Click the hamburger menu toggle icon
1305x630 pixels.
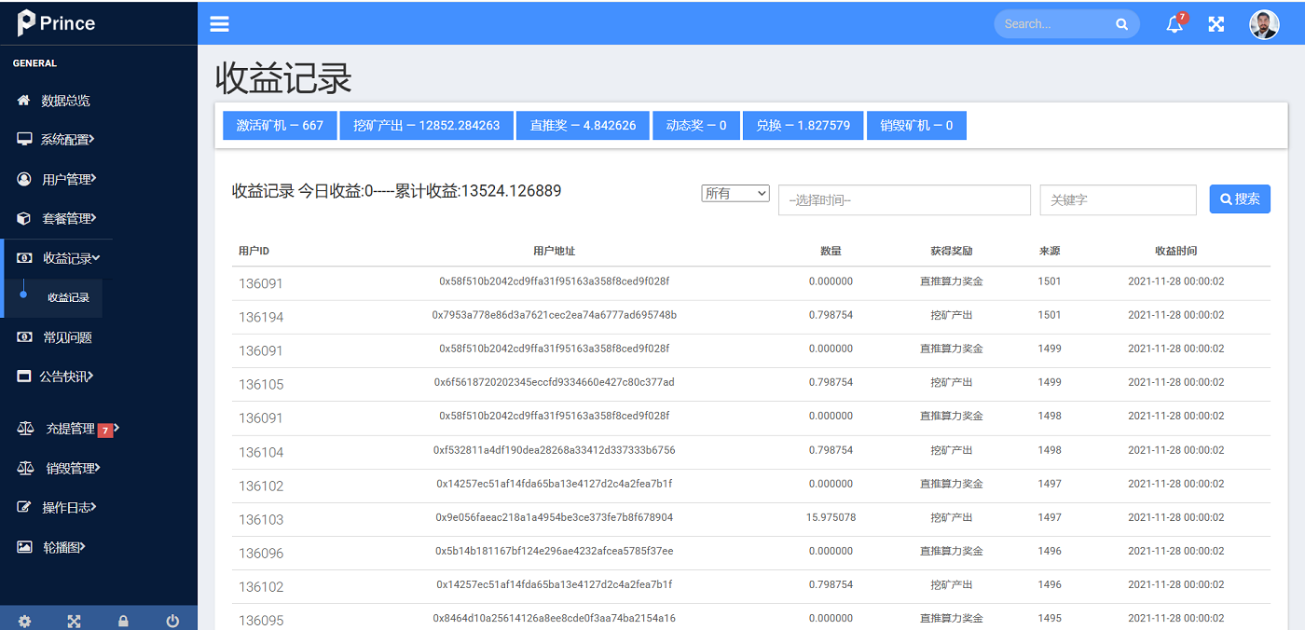(x=219, y=24)
